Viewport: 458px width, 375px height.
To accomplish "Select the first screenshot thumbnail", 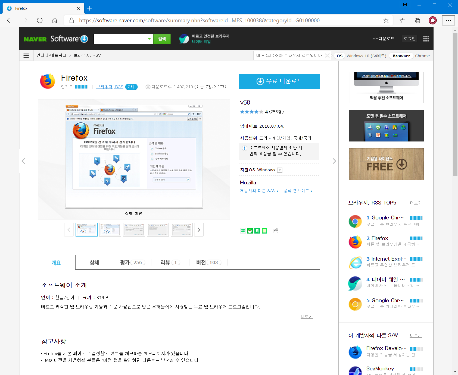I will pos(86,230).
